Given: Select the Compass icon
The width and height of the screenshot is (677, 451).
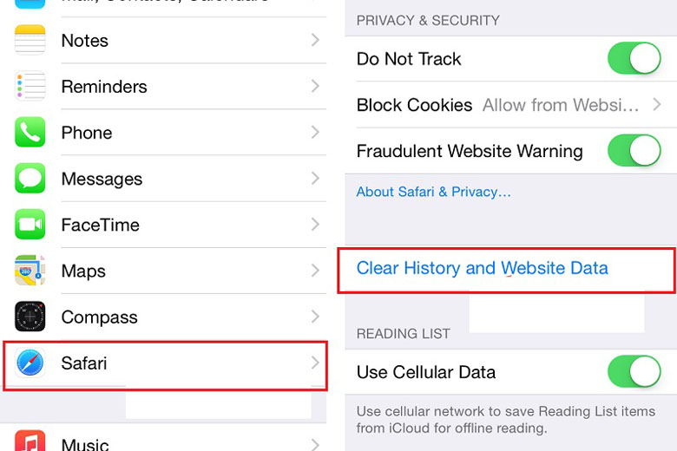Looking at the screenshot, I should (30, 317).
